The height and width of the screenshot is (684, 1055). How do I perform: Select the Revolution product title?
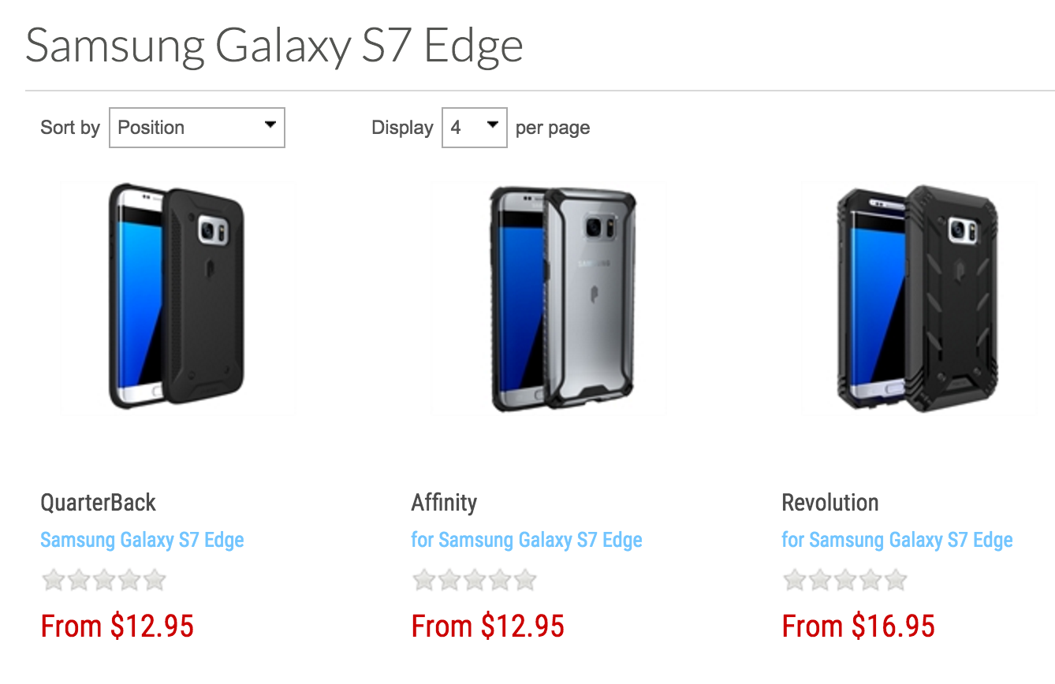click(829, 503)
